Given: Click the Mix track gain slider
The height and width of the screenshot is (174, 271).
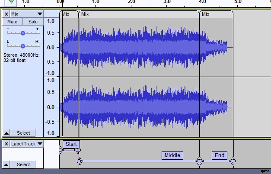Looking at the screenshot, I should click(22, 32).
